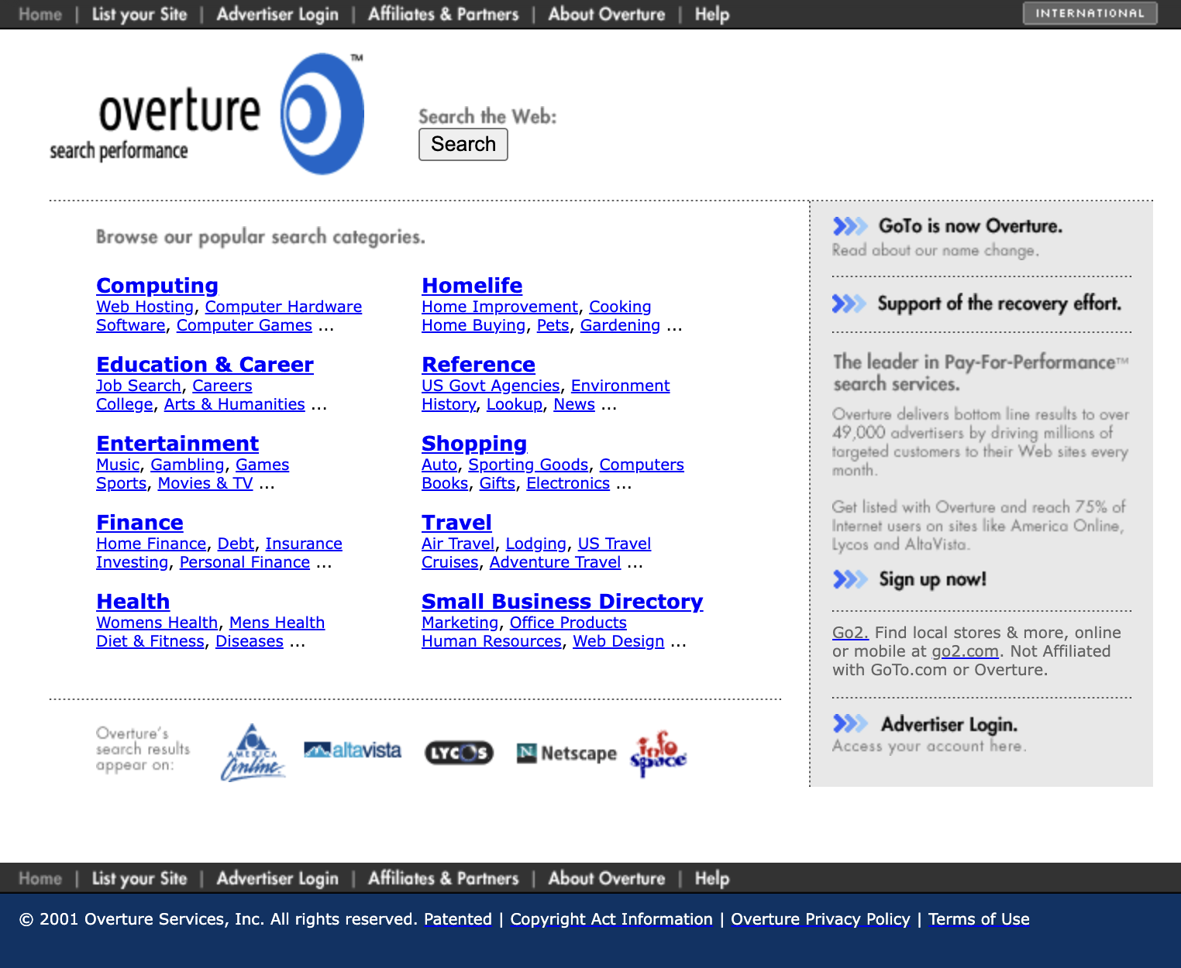The height and width of the screenshot is (968, 1181).
Task: Open the Diet & Fitness link
Action: click(x=150, y=641)
